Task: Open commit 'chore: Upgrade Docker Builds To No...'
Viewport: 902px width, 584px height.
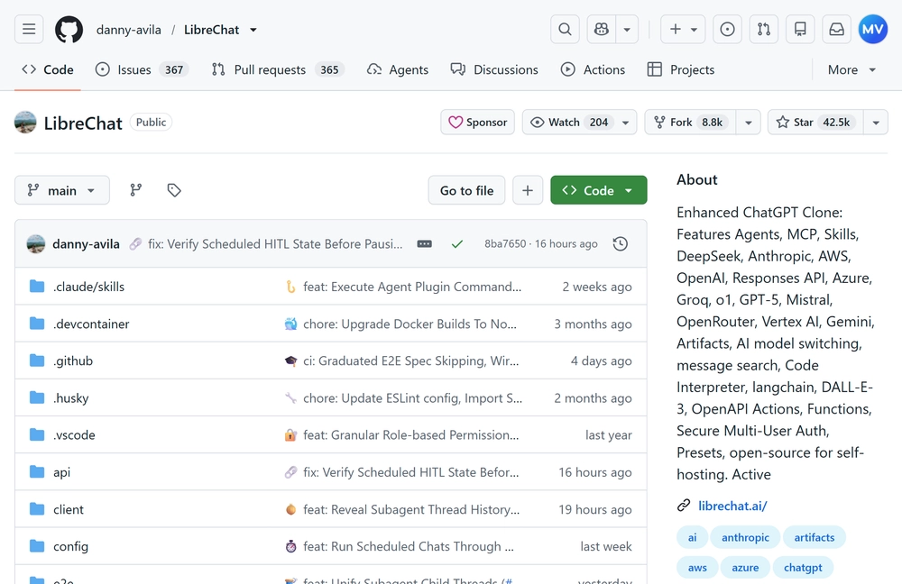Action: [x=410, y=324]
